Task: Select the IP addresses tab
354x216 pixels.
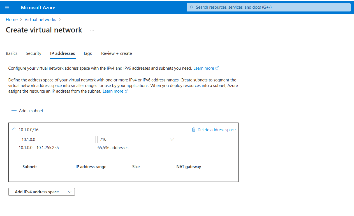Action: 63,53
